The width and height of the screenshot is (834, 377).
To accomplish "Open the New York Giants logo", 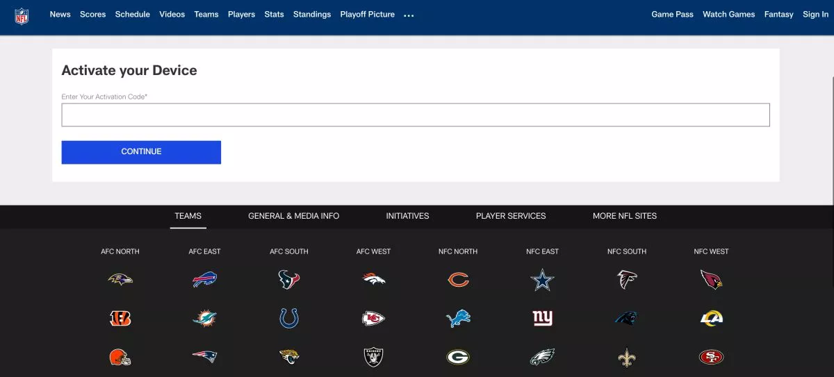I will [542, 319].
